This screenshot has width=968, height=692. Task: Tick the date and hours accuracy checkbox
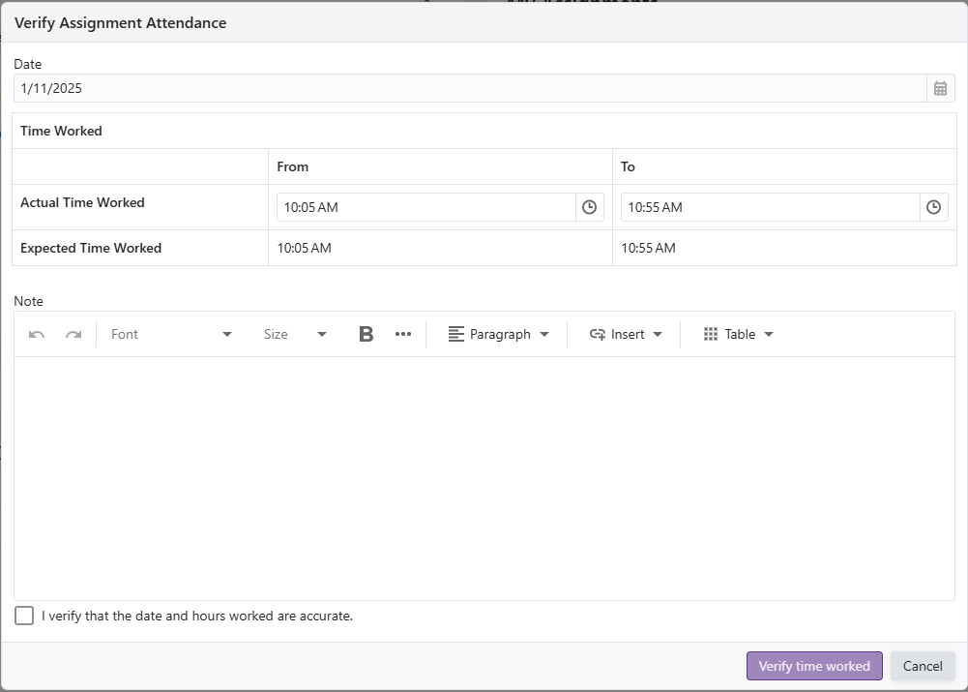pyautogui.click(x=24, y=616)
